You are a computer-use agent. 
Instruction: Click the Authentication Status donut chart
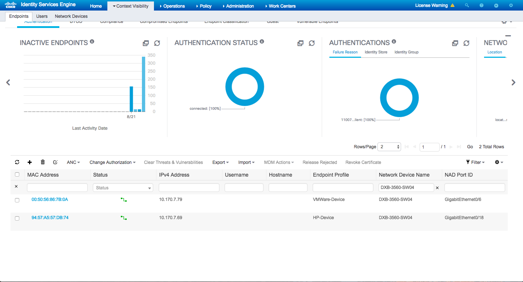[x=245, y=87]
